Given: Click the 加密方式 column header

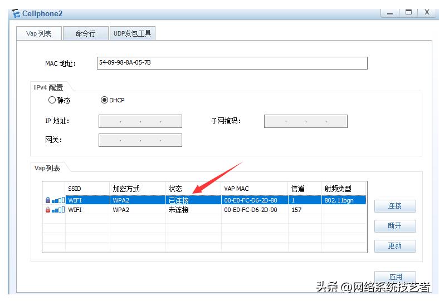Looking at the screenshot, I should point(138,189).
